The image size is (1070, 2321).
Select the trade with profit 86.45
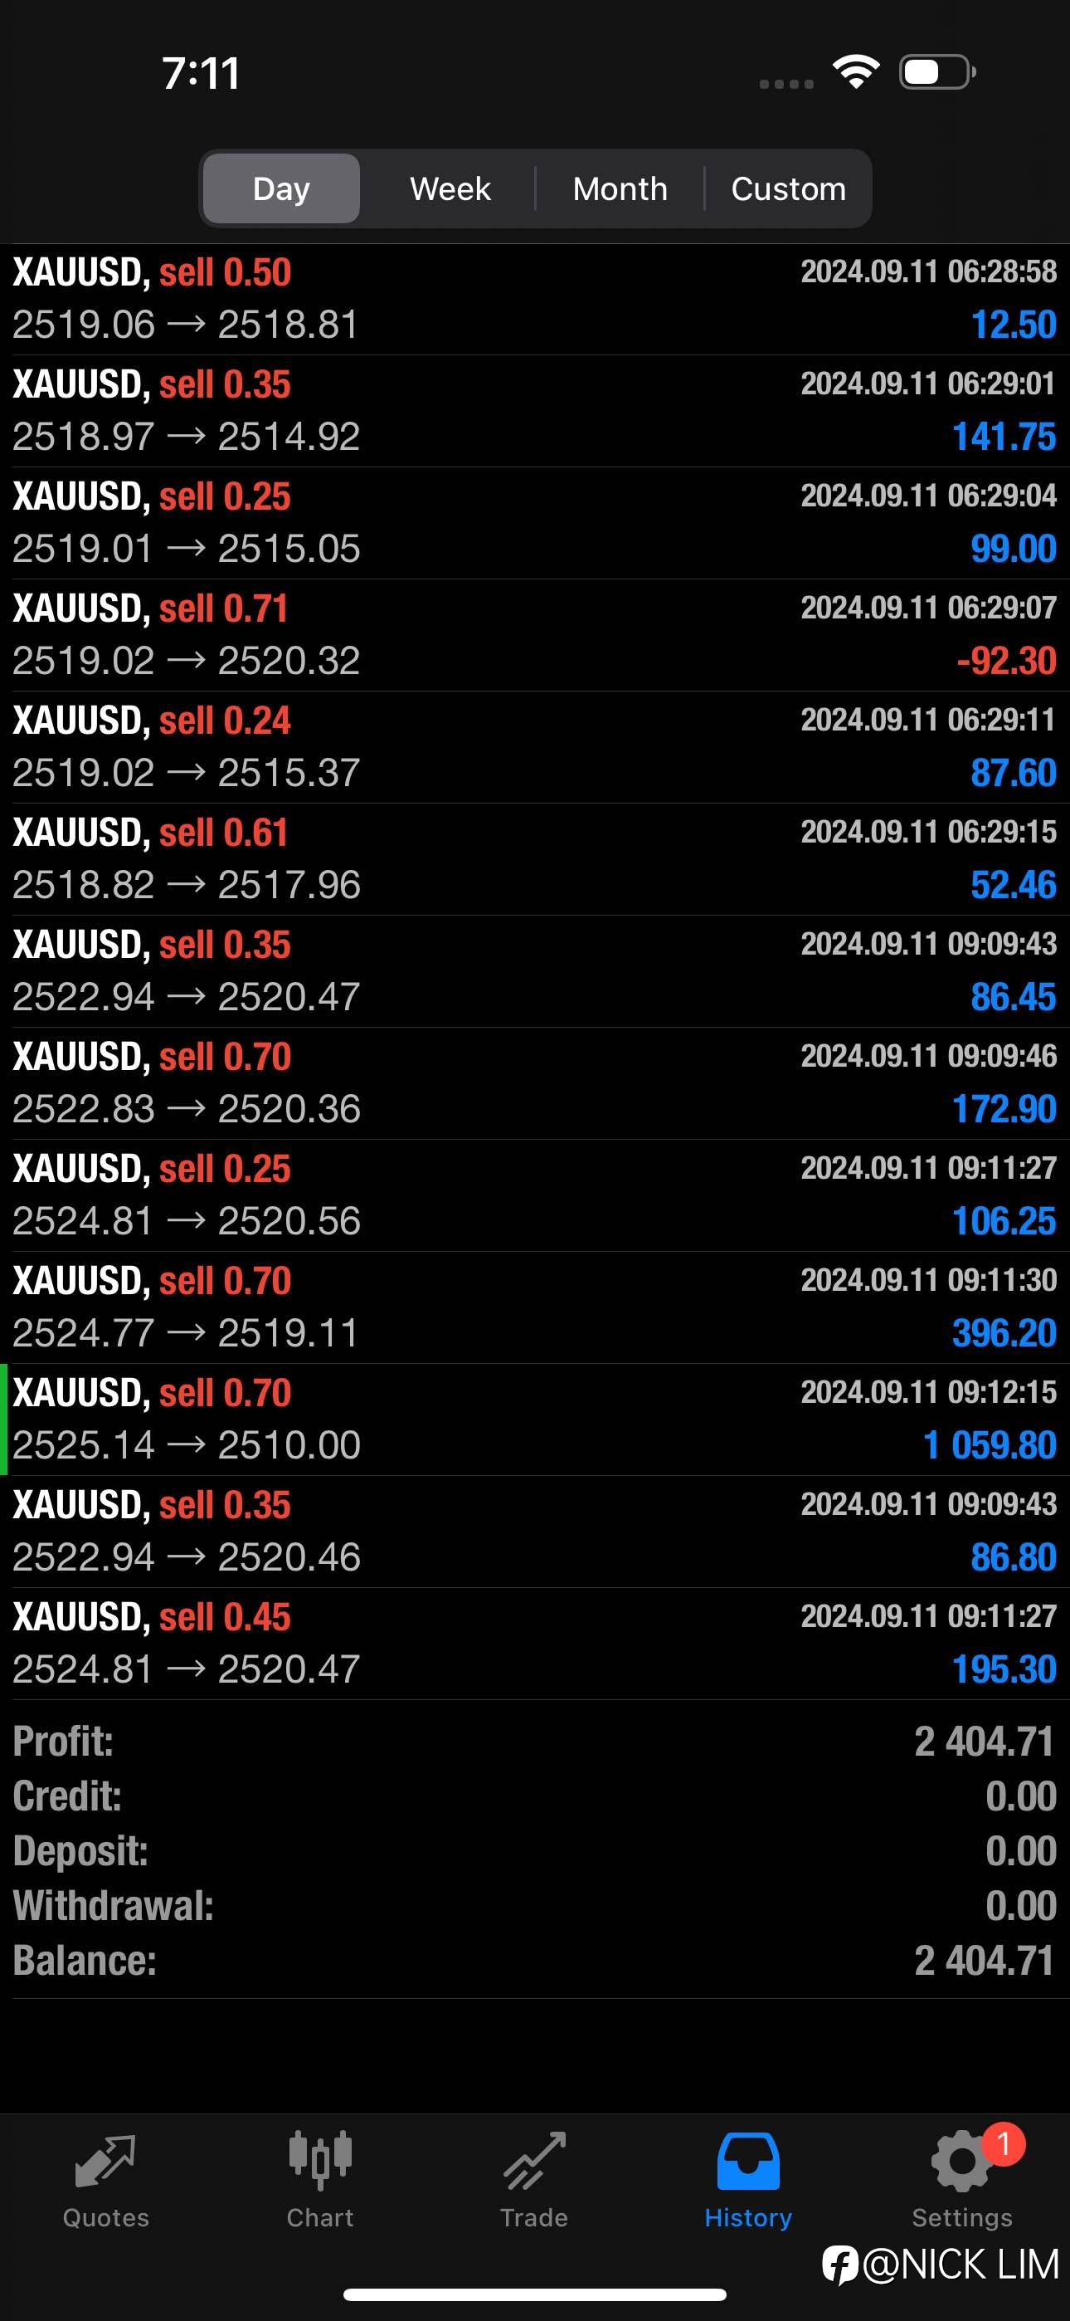coord(535,971)
